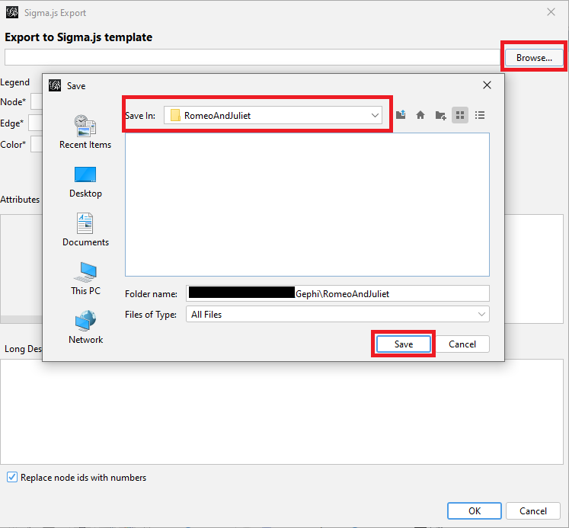Click the Edge* legend input field
Image resolution: width=569 pixels, height=528 pixels.
35,123
